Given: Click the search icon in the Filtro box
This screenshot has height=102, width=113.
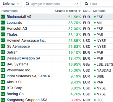Looking at the screenshot, I should click(x=86, y=4).
